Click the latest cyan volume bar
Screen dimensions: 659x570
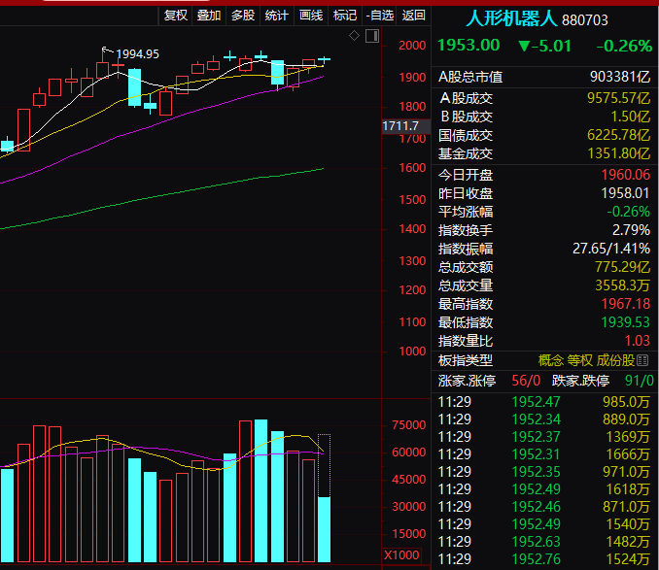click(x=324, y=529)
